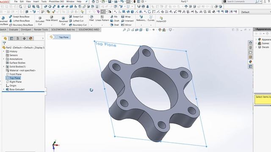This screenshot has width=271, height=152.
Task: Open the Insert menu
Action: 36,1
